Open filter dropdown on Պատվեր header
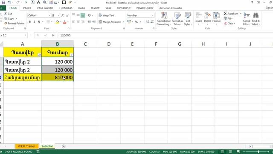The image size is (273, 154). pos(39,55)
